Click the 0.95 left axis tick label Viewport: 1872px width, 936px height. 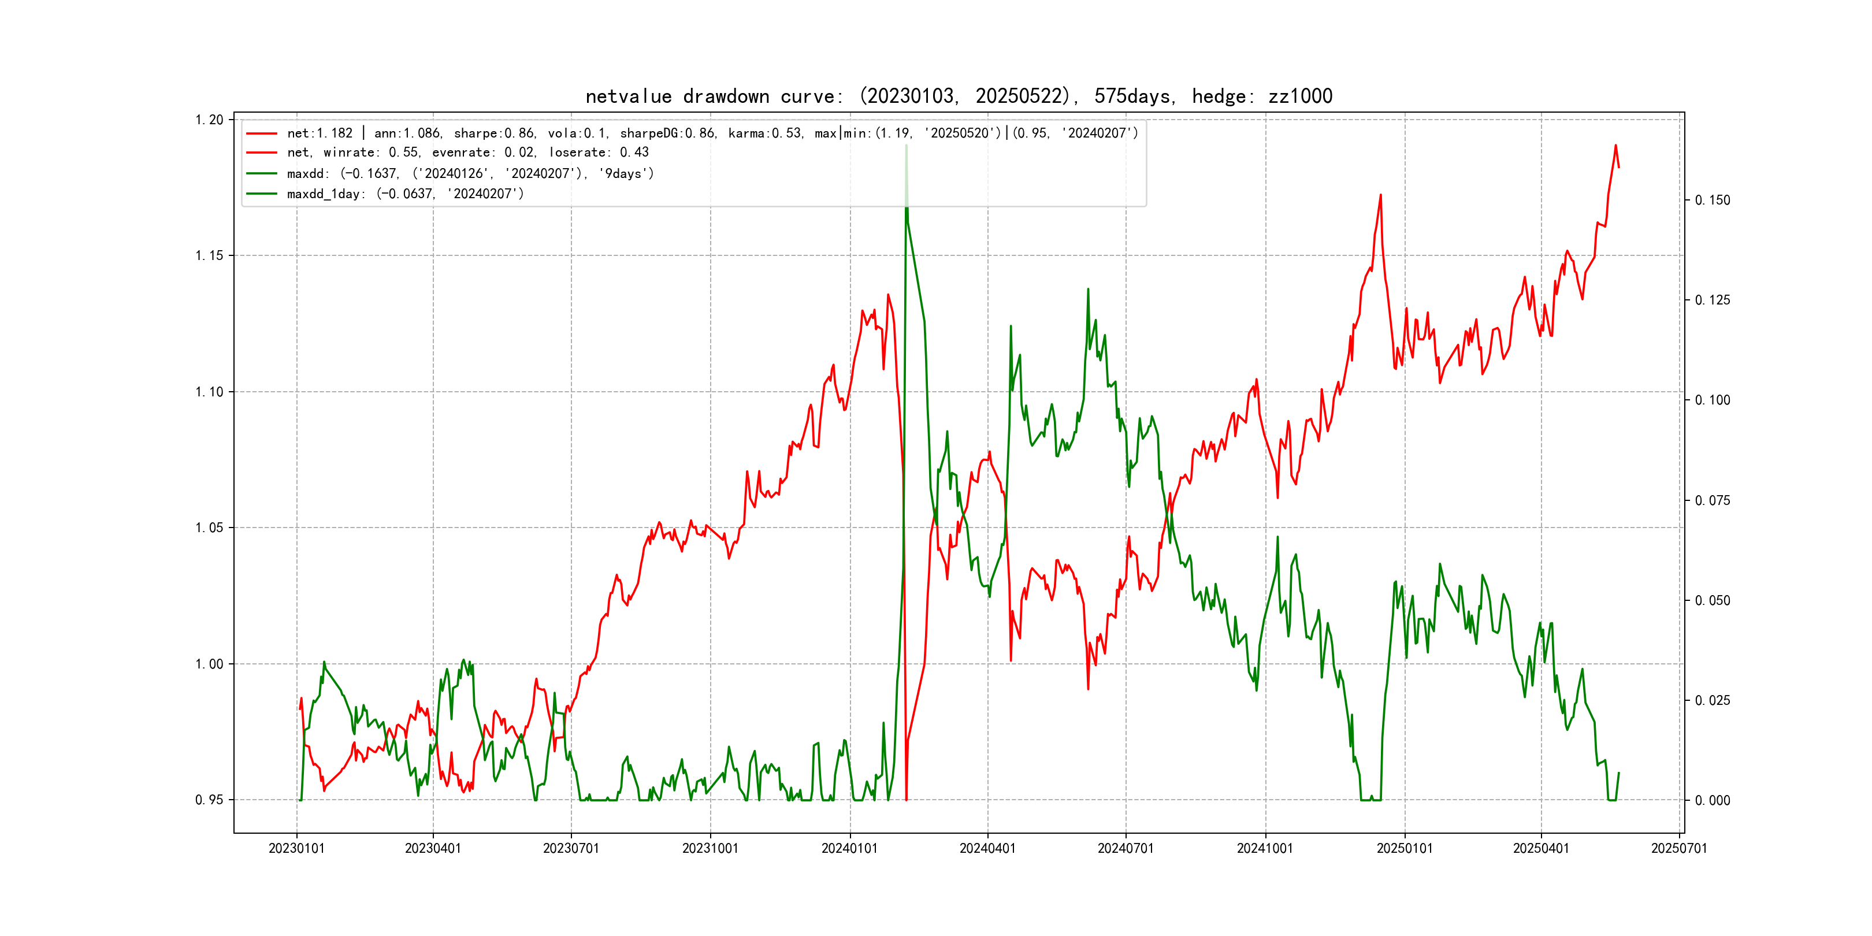tap(209, 800)
